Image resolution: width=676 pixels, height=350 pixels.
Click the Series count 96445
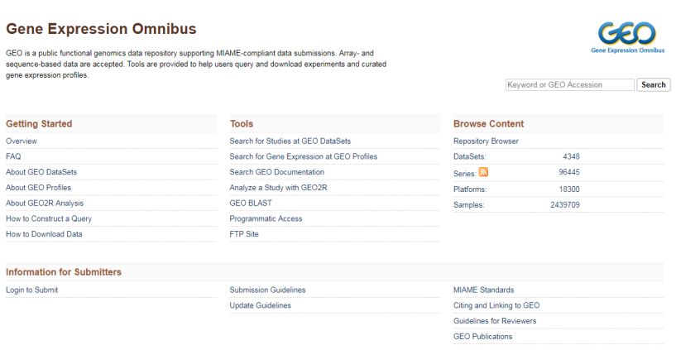pos(569,172)
